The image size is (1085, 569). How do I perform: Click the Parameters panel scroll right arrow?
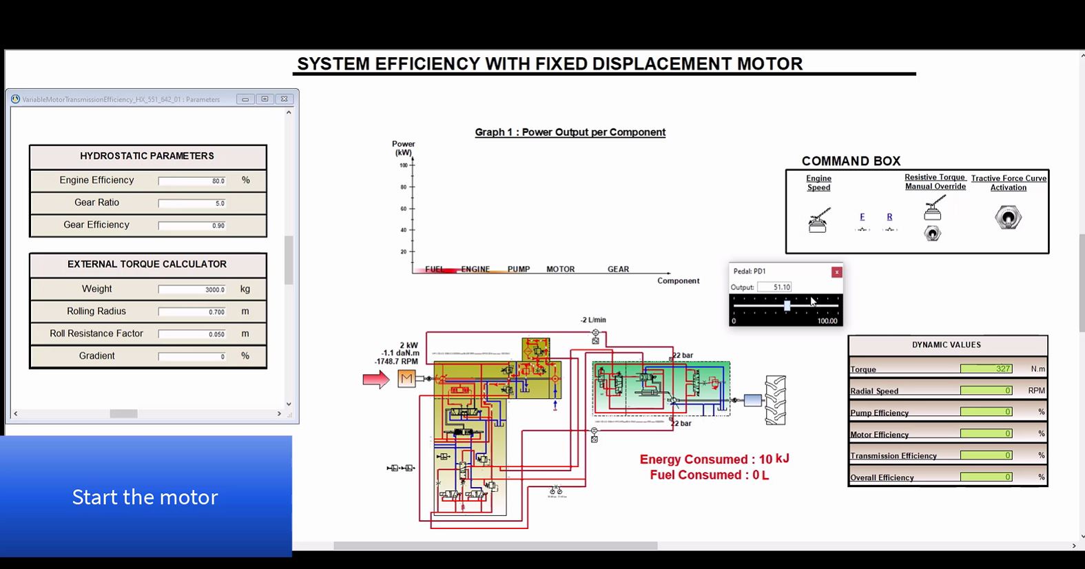click(x=279, y=413)
